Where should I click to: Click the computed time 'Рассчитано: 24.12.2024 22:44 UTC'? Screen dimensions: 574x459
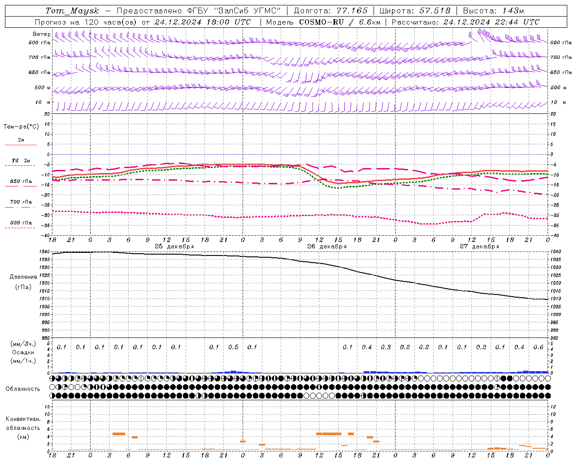coord(465,22)
